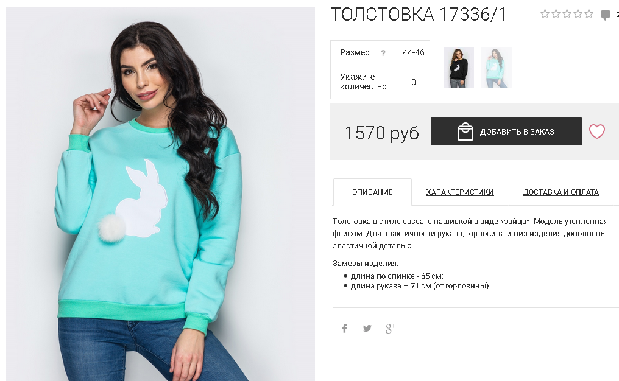
Task: Switch to Доставка и оплата tab
Action: 561,192
